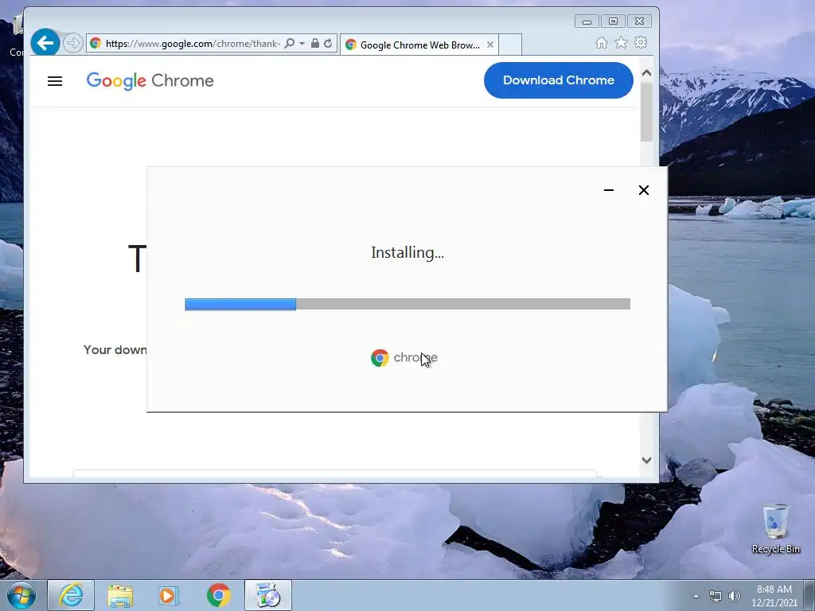The image size is (815, 611).
Task: Click the chrome logo in installer
Action: 404,358
